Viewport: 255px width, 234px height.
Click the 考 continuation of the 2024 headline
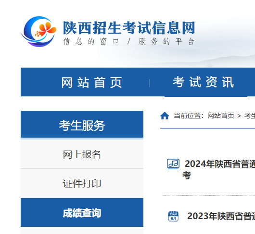(187, 175)
